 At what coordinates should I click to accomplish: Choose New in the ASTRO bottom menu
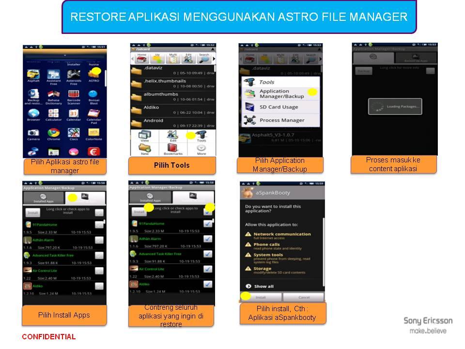point(145,149)
